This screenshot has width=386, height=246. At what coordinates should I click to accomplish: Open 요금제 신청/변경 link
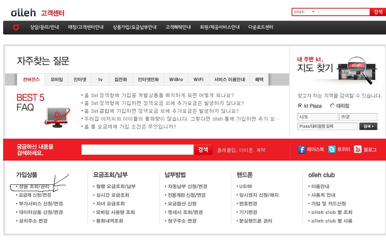(x=35, y=195)
